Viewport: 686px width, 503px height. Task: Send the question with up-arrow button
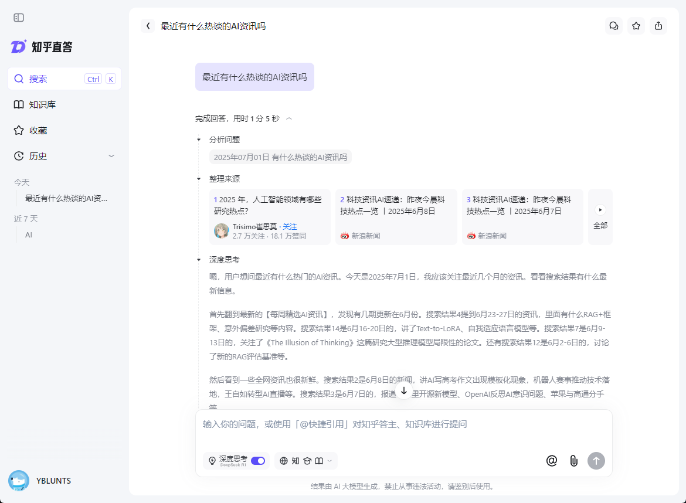tap(596, 461)
